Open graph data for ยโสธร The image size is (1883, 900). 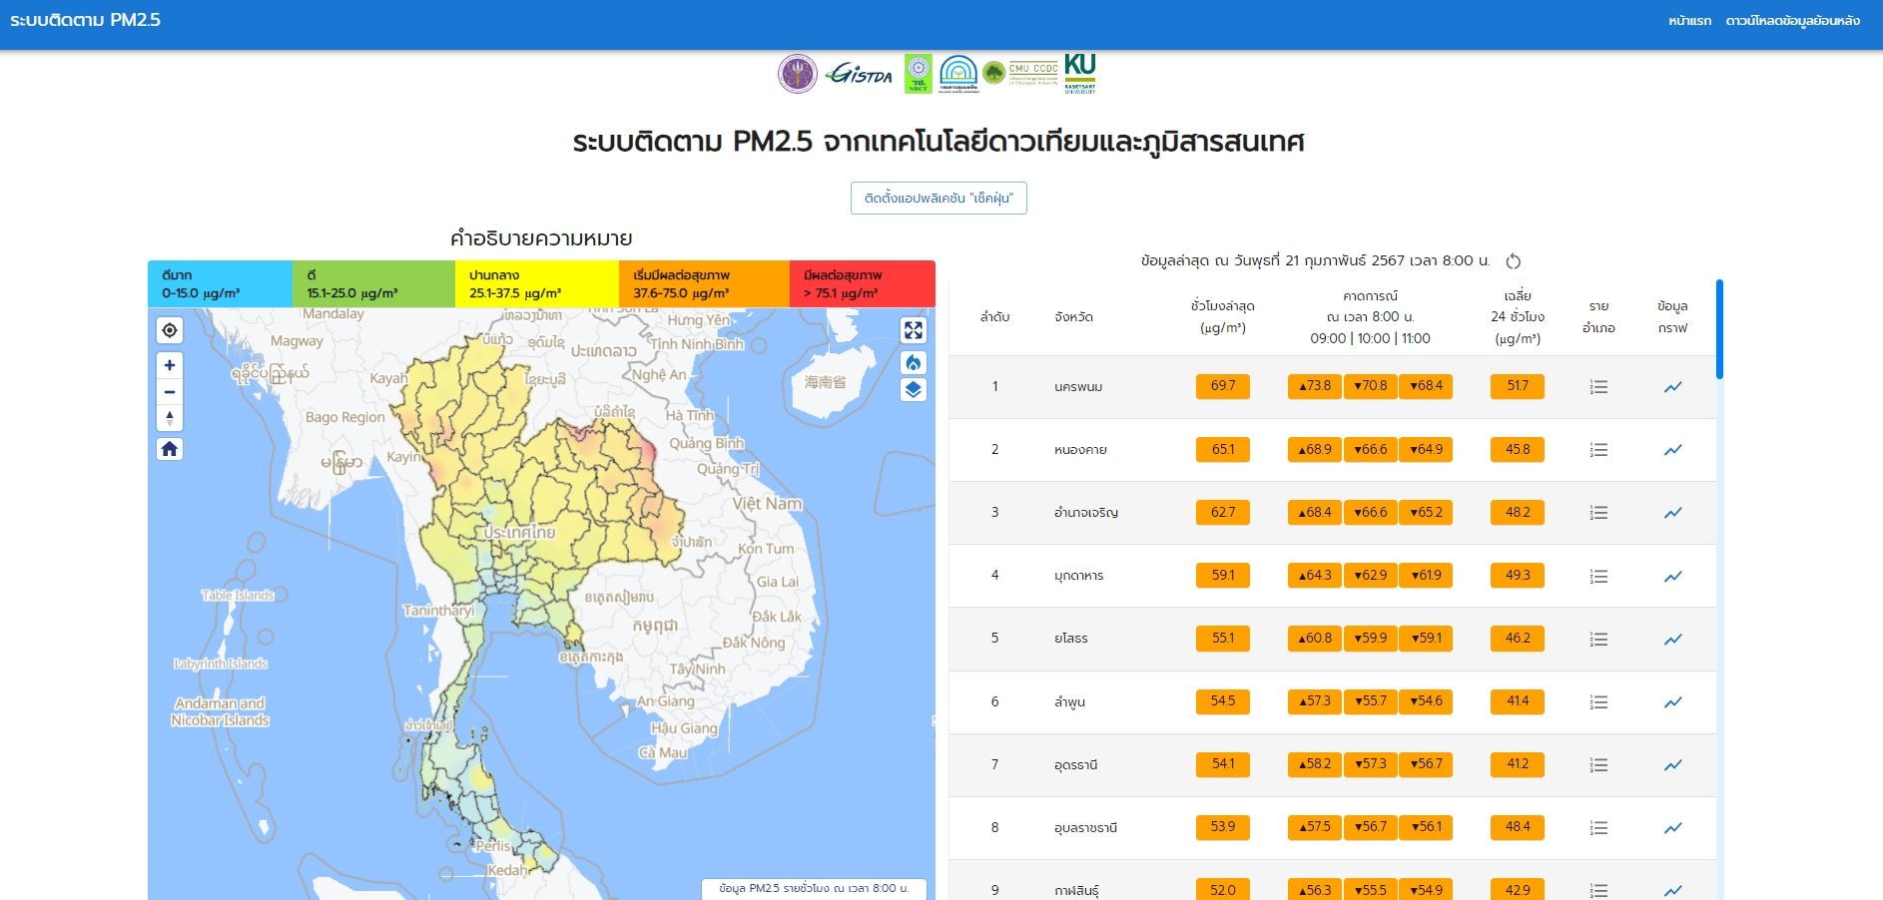click(1673, 640)
